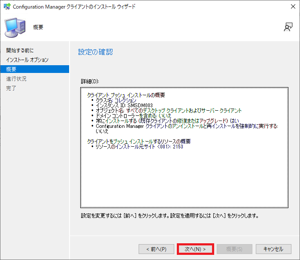This screenshot has width=300, height=260.
Task: Click the インスタンス ID: SMSDM003 line
Action: point(124,105)
